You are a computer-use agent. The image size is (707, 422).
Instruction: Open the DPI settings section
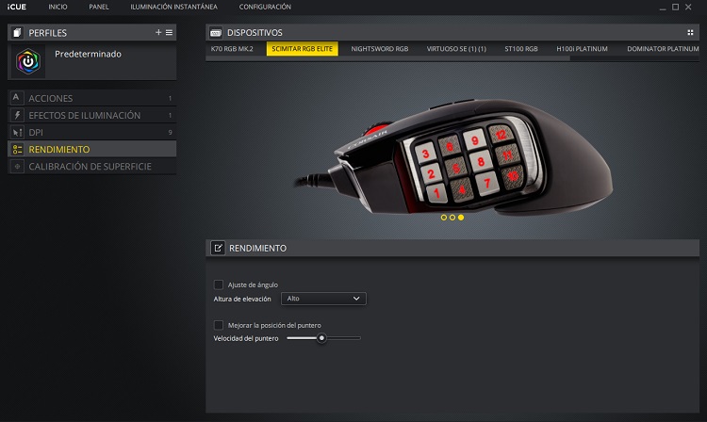pos(36,132)
